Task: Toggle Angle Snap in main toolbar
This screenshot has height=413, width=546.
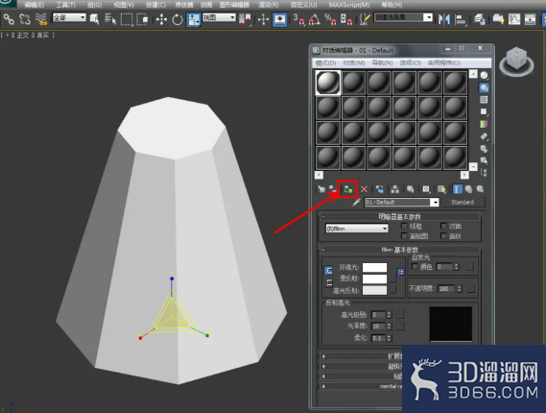Action: point(315,19)
